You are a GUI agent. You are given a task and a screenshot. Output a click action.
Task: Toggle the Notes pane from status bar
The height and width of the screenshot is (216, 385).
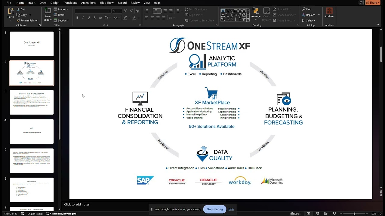296,214
